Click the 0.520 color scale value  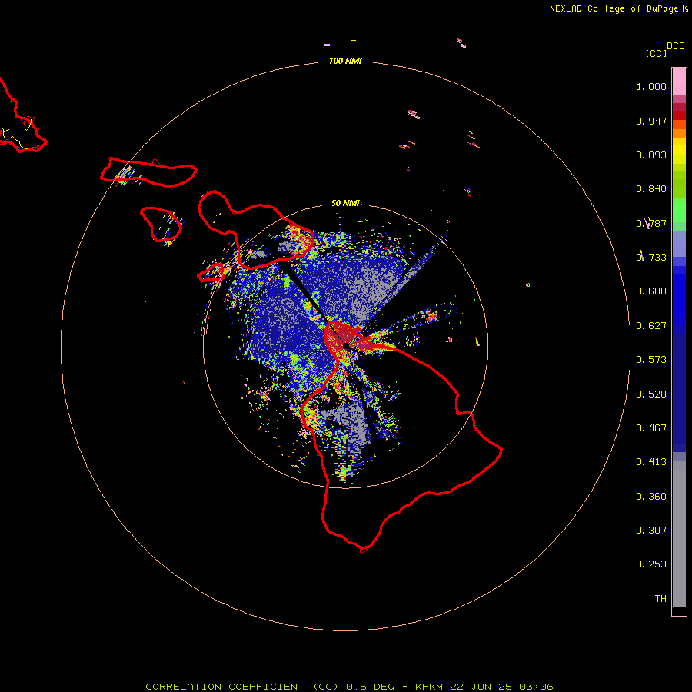(651, 394)
